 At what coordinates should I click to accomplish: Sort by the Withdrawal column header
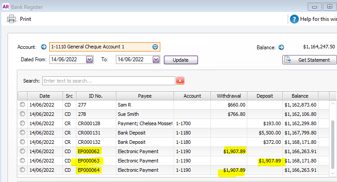pos(229,95)
